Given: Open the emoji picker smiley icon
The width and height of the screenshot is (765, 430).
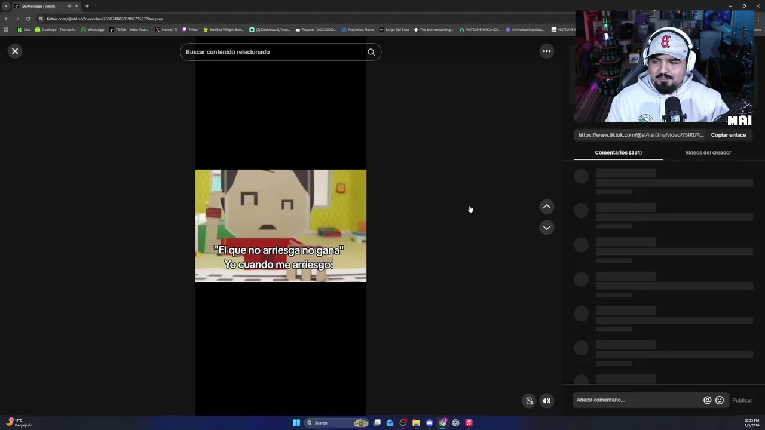Looking at the screenshot, I should pyautogui.click(x=720, y=400).
